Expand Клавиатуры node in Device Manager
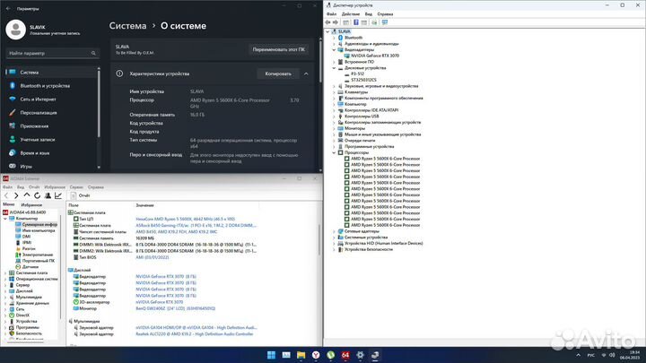Image resolution: width=646 pixels, height=363 pixels. (334, 92)
